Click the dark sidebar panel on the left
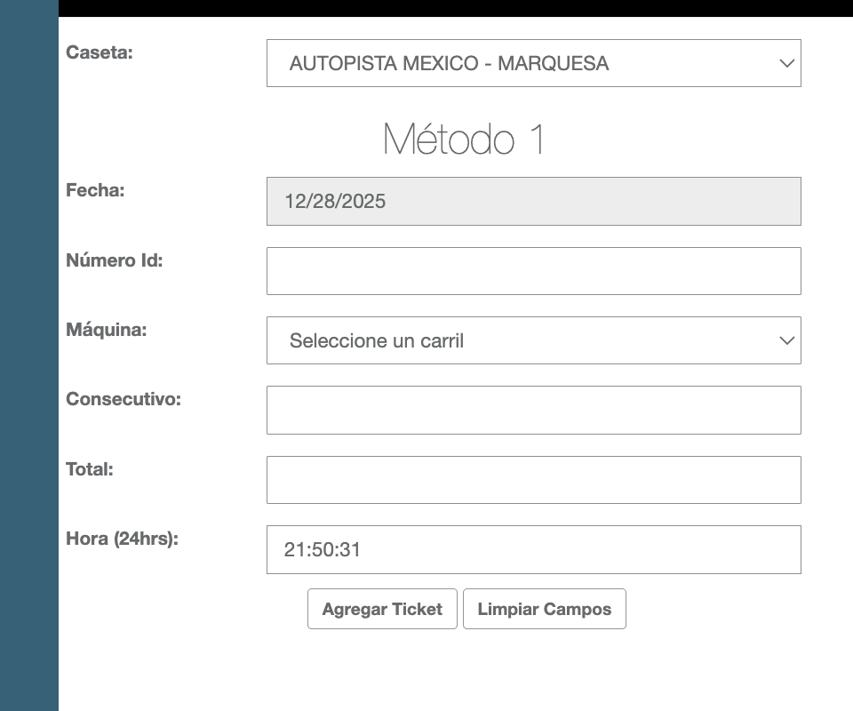The image size is (853, 711). pos(28,355)
